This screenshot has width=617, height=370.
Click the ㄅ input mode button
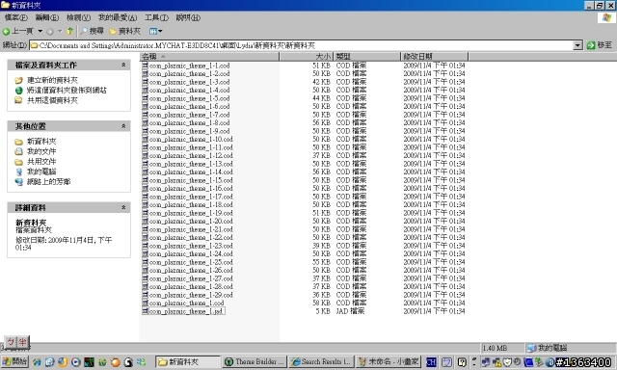click(x=11, y=342)
